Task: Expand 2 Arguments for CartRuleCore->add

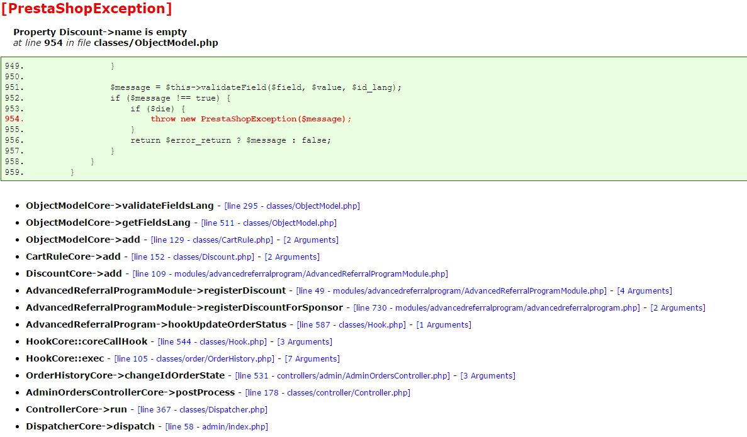Action: (292, 257)
